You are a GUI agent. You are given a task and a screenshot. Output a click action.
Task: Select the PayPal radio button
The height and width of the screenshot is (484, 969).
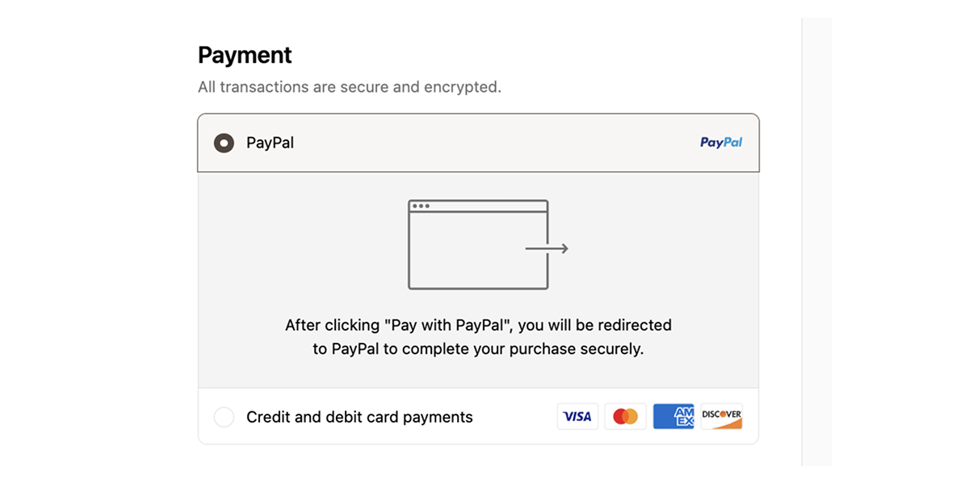coord(224,143)
